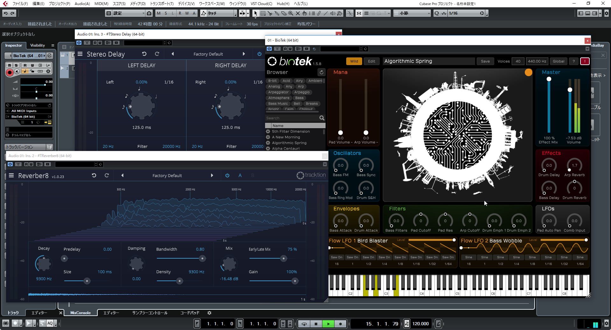Click BioTek browser refresh icon
This screenshot has height=330, width=611.
coord(321,72)
